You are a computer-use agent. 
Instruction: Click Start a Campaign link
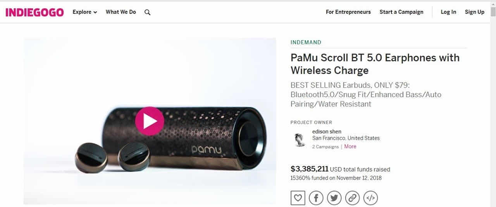[x=401, y=12]
